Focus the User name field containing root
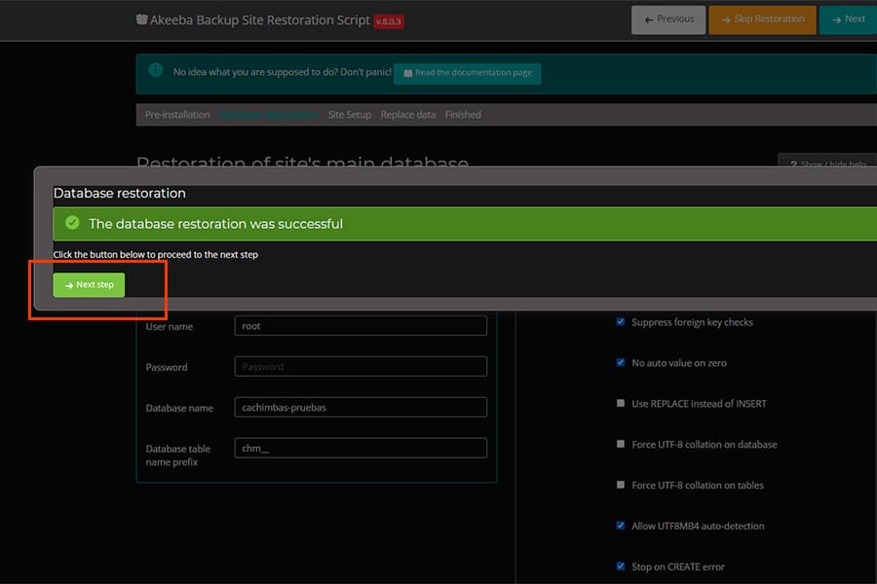The height and width of the screenshot is (584, 877). click(361, 325)
